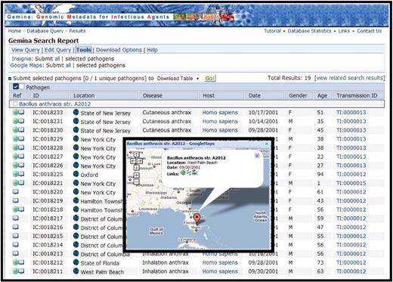Close the map info bubble

coord(257,156)
